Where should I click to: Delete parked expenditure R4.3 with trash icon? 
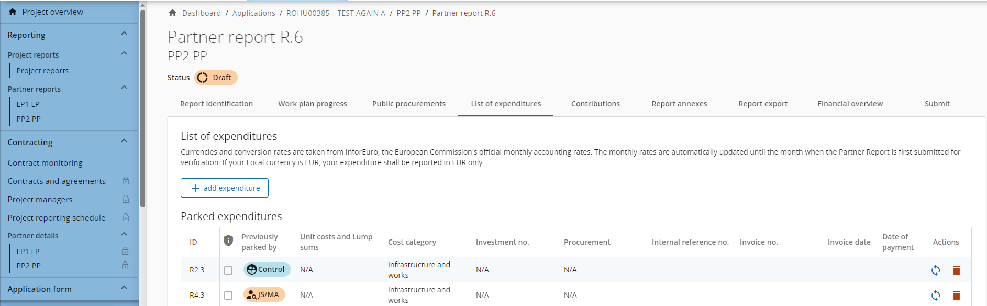tap(956, 296)
